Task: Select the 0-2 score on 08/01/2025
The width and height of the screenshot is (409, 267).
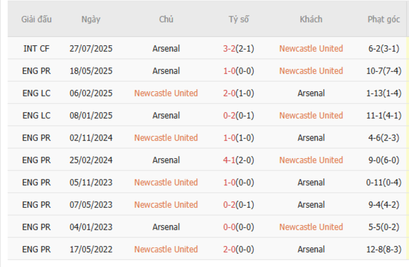Action: pos(230,115)
